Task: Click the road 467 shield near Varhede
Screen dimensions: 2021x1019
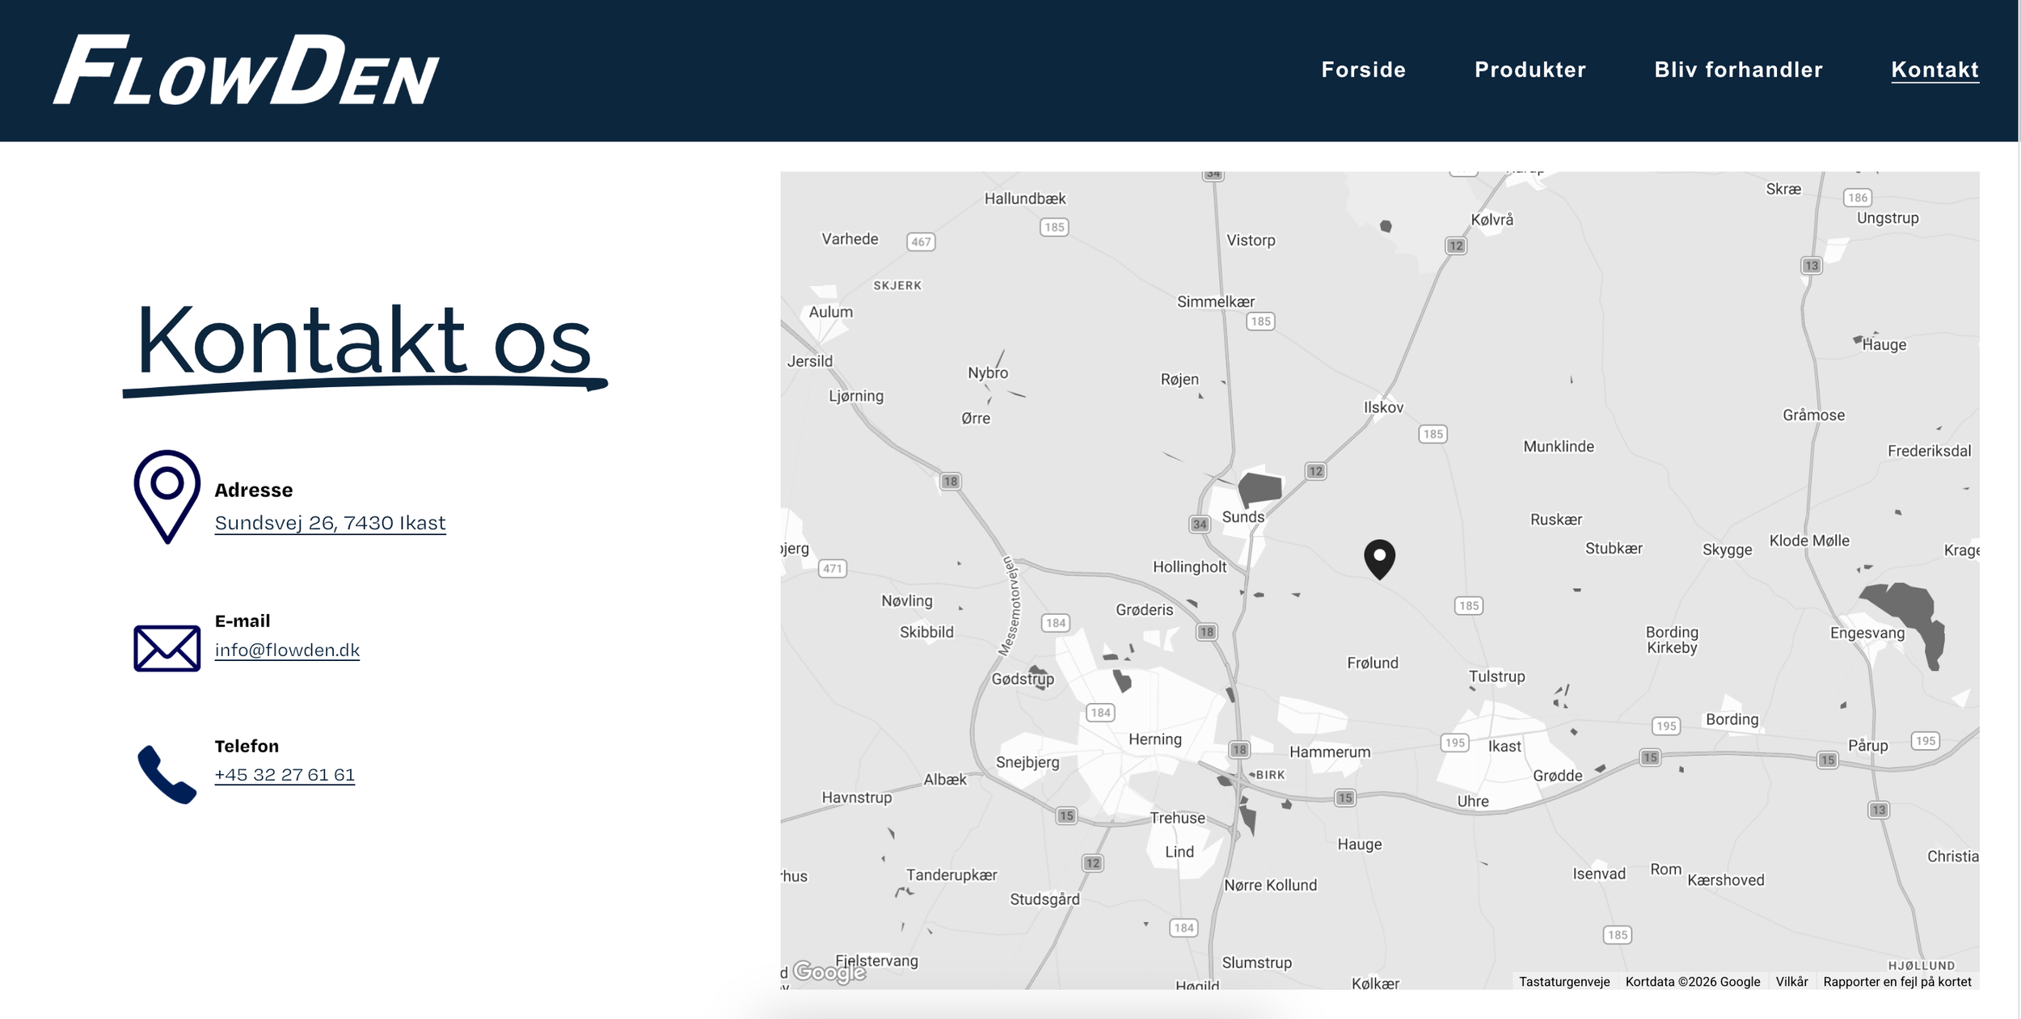Action: (x=921, y=242)
